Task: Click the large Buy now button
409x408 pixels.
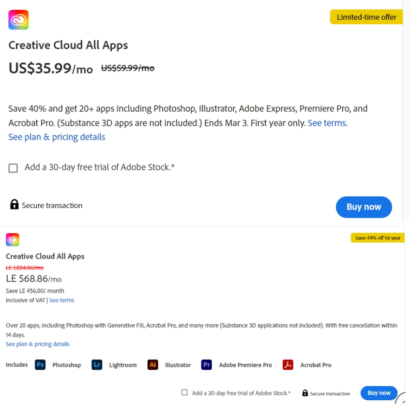Action: [x=364, y=207]
